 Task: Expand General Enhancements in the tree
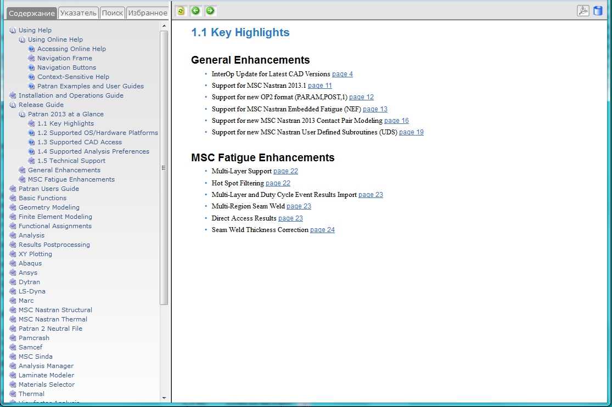(64, 170)
